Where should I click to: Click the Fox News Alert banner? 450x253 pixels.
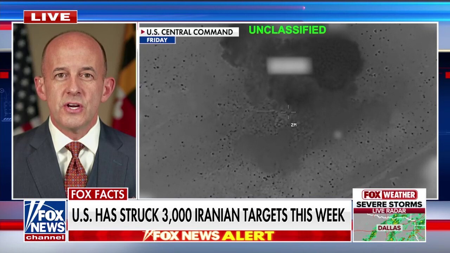[x=210, y=235]
